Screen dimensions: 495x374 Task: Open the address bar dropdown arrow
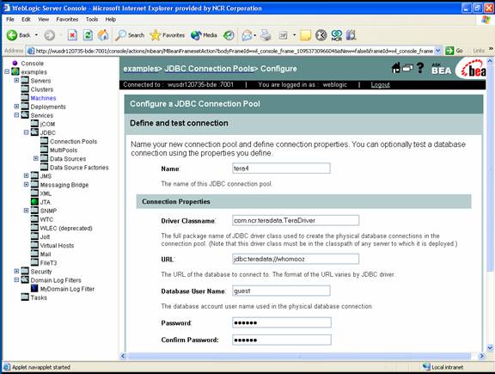[438, 51]
